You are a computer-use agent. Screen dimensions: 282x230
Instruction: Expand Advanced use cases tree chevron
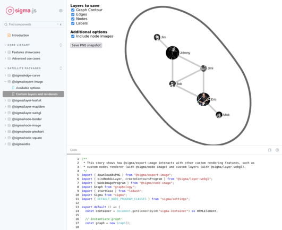(5, 58)
